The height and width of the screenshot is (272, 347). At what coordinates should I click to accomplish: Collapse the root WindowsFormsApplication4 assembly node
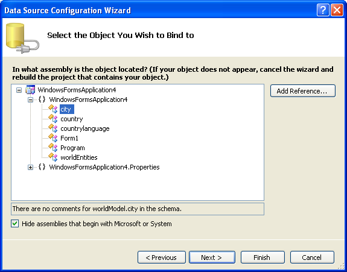[x=19, y=90]
